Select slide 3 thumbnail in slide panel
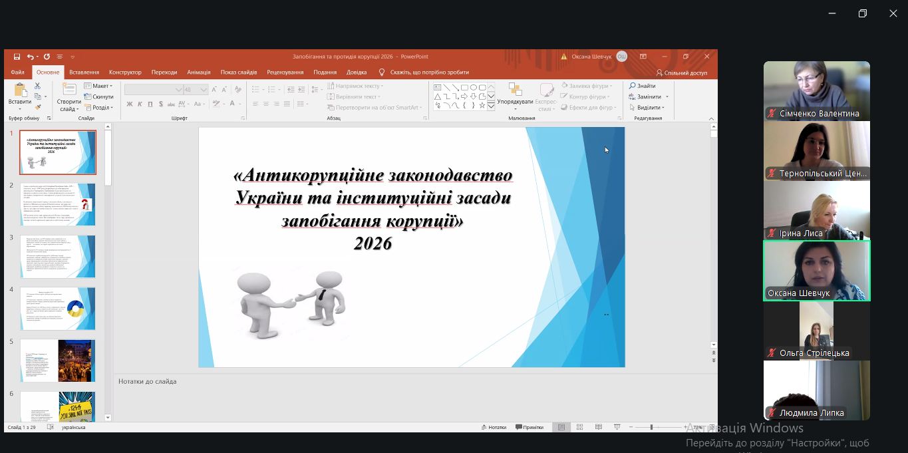This screenshot has width=908, height=453. tap(58, 256)
